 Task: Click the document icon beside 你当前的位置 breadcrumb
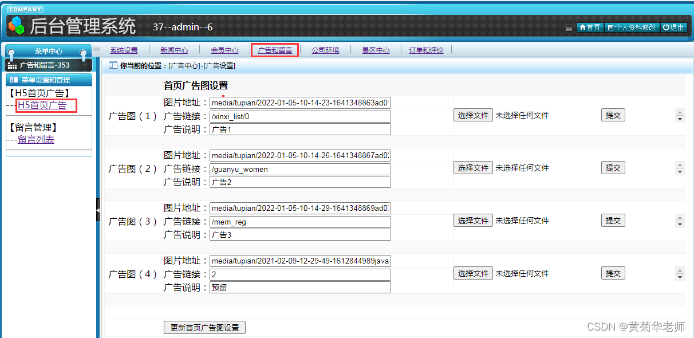pos(112,65)
